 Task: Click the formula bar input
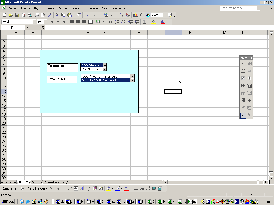coord(159,27)
